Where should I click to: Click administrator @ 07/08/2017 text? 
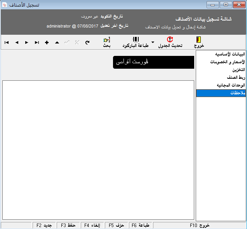pos(72,26)
